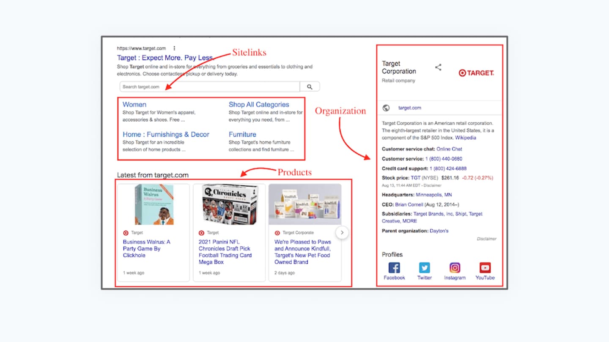Click the 'Retail company' subtitle
The height and width of the screenshot is (342, 609).
(398, 81)
